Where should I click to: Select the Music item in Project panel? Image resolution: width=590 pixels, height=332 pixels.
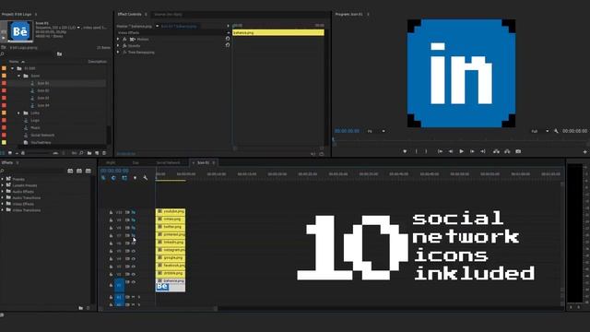coord(35,127)
